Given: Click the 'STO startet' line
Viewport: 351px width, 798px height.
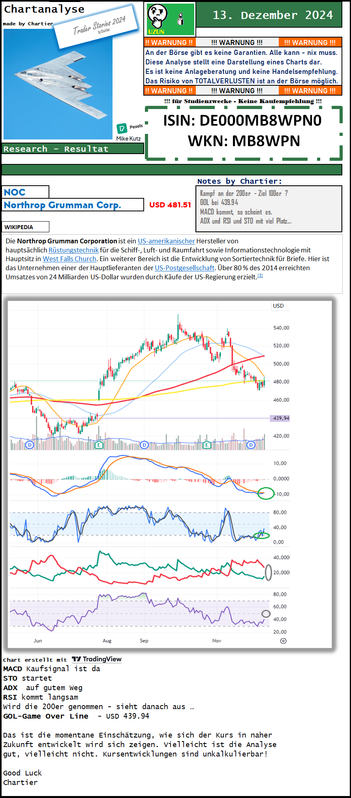Looking at the screenshot, I should pyautogui.click(x=28, y=678).
